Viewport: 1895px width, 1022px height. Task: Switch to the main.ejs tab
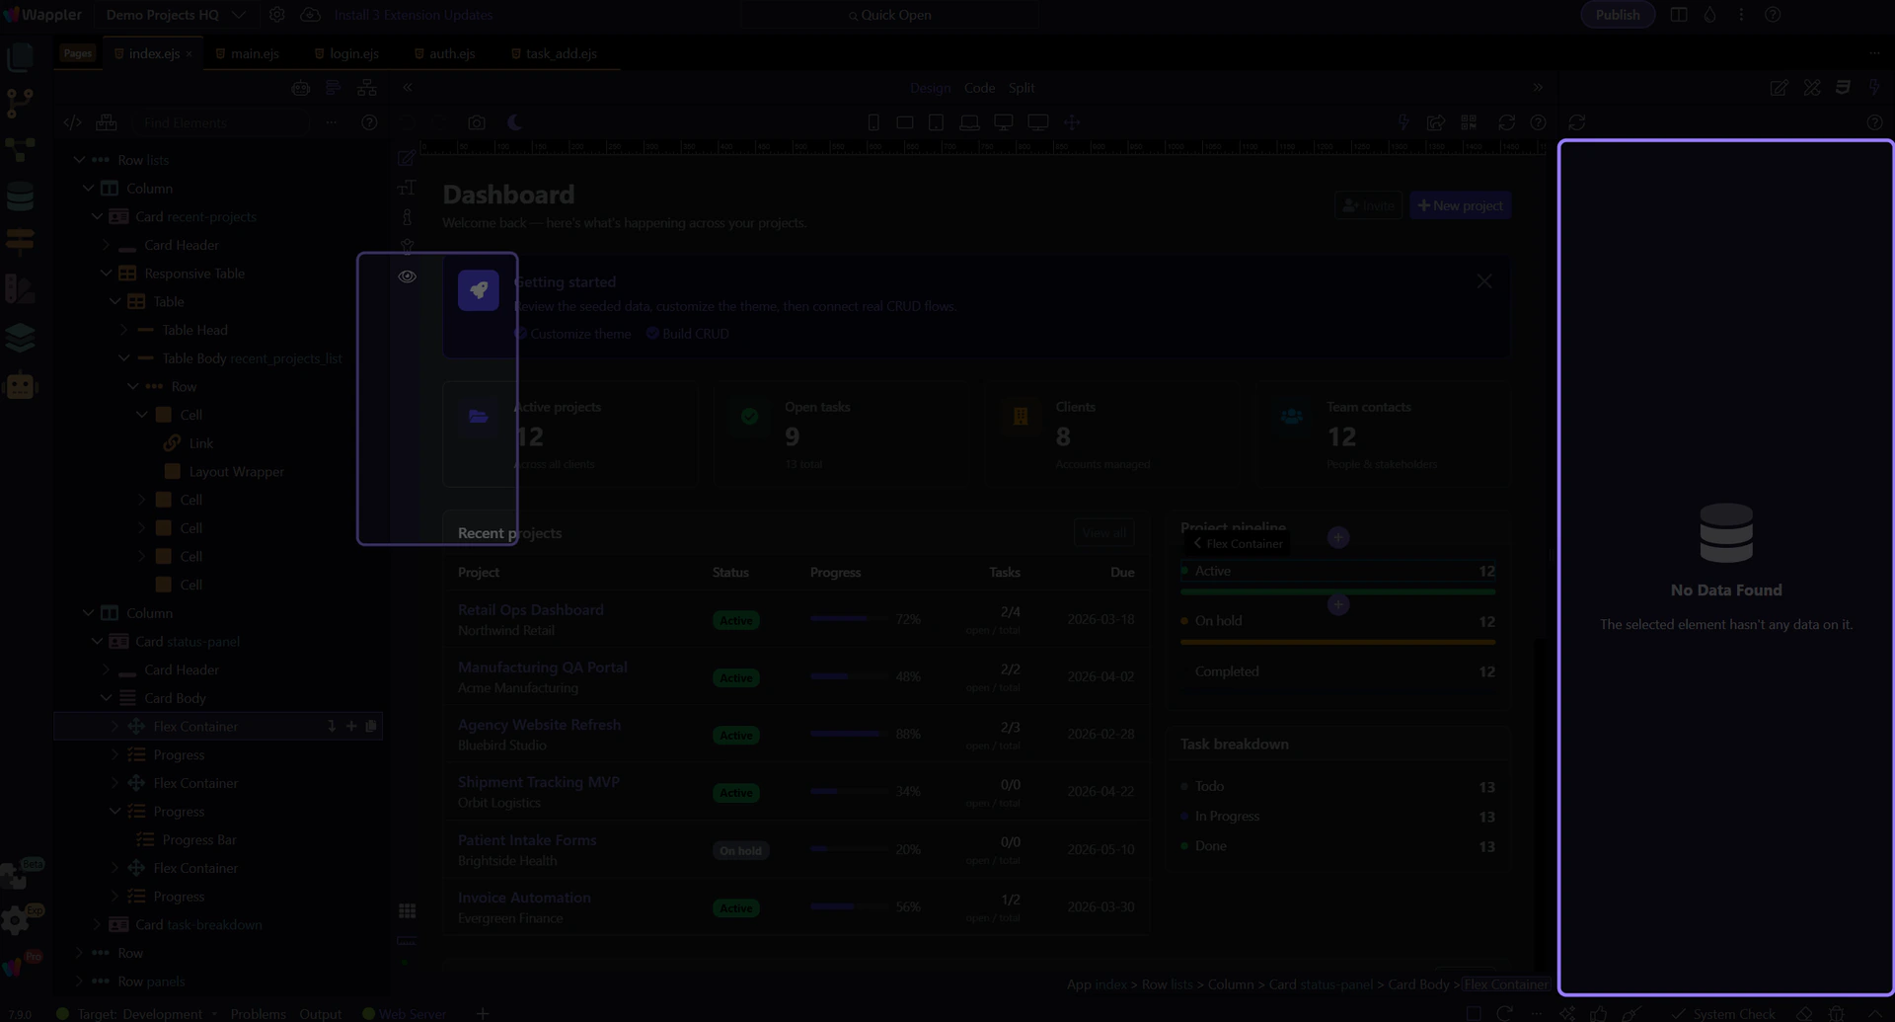tap(254, 53)
